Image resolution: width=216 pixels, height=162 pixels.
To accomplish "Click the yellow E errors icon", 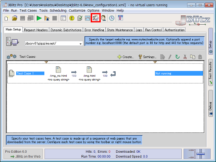I will 72,18.
